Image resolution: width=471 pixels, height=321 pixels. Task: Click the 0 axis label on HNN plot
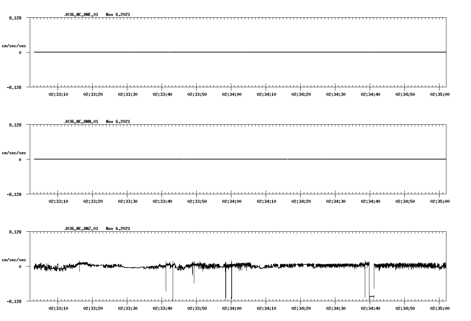(20, 159)
